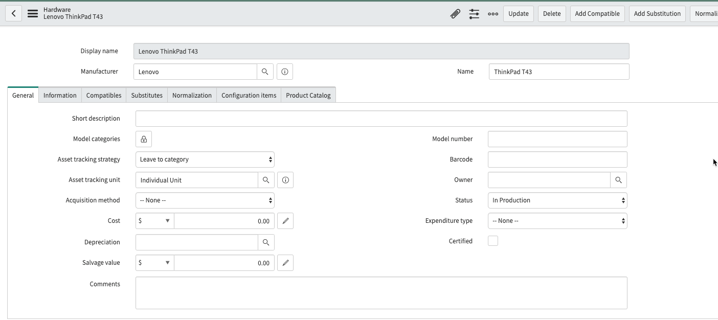Image resolution: width=718 pixels, height=320 pixels.
Task: Switch to the Product Catalog tab
Action: pyautogui.click(x=308, y=95)
